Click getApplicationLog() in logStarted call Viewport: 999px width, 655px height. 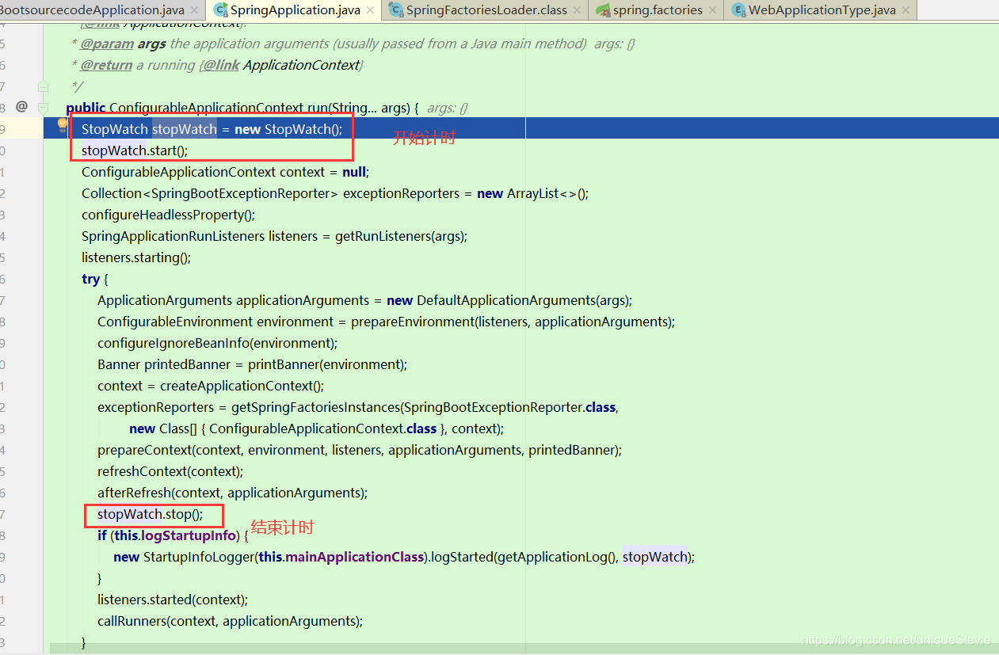[559, 557]
